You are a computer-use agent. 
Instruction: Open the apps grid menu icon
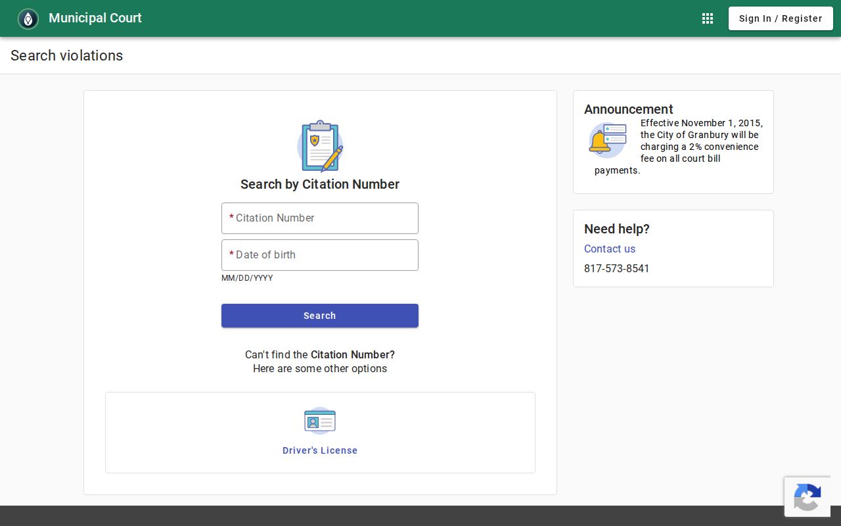coord(708,18)
